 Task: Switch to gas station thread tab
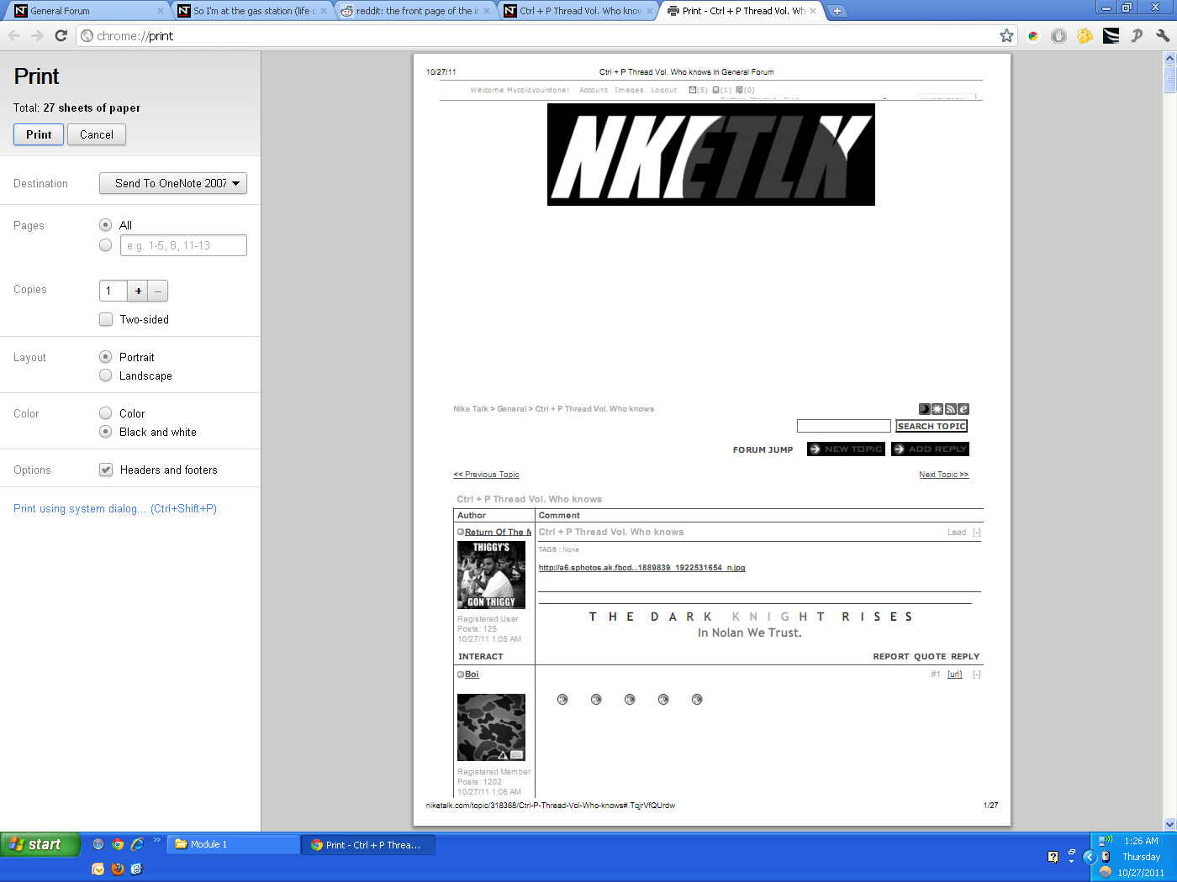[252, 11]
